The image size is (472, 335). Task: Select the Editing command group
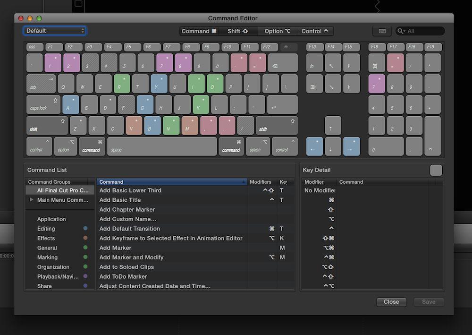[x=46, y=229]
